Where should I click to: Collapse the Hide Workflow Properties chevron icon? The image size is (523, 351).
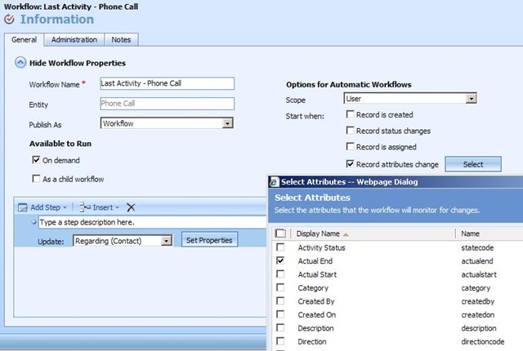click(20, 63)
